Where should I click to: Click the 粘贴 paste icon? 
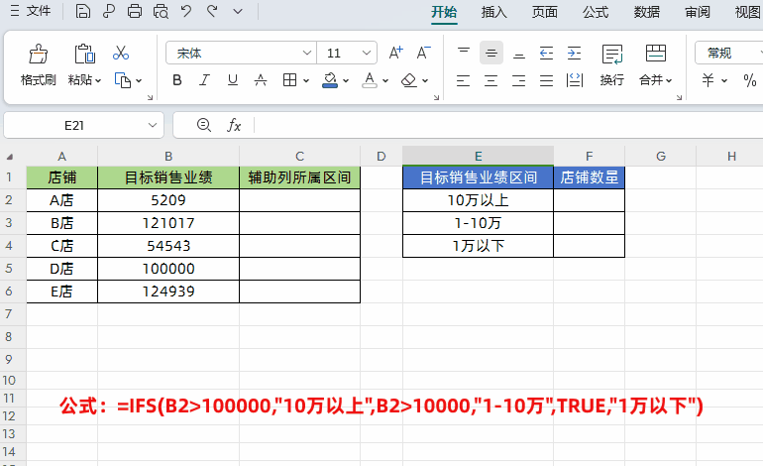pyautogui.click(x=84, y=54)
